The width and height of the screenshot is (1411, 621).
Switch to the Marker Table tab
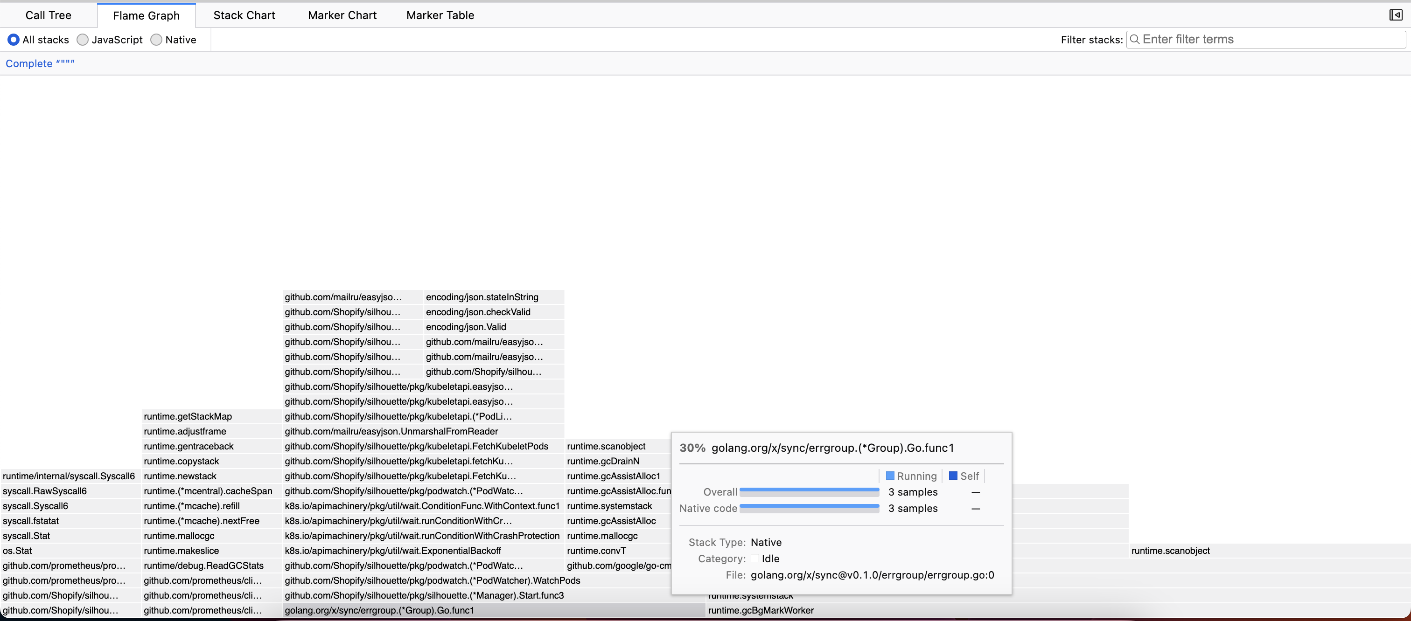pos(440,15)
